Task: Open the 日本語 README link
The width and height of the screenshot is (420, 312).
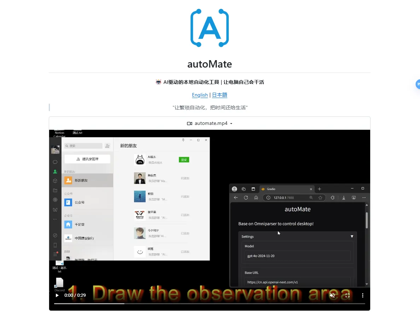Action: coord(220,95)
